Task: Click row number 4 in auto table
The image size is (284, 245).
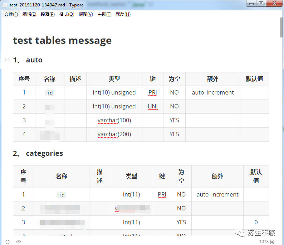Action: (24, 134)
